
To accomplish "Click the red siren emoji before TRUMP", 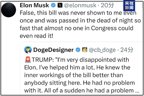I will pyautogui.click(x=28, y=60).
